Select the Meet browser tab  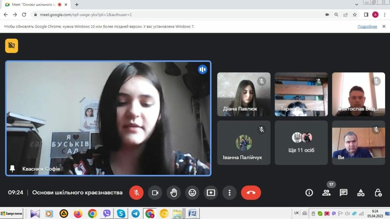click(x=32, y=5)
